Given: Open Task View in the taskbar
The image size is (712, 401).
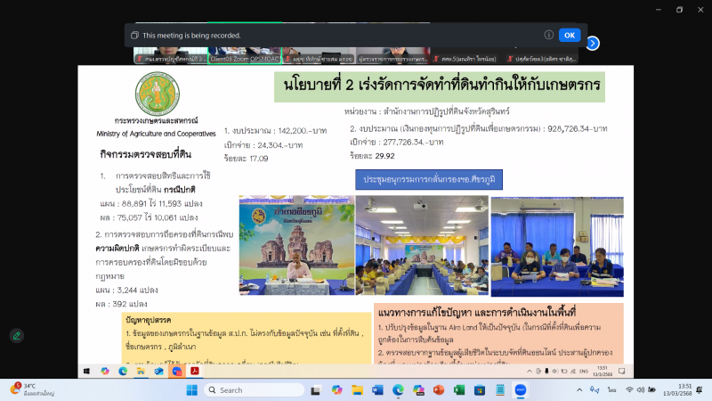Looking at the screenshot, I should pyautogui.click(x=316, y=390).
